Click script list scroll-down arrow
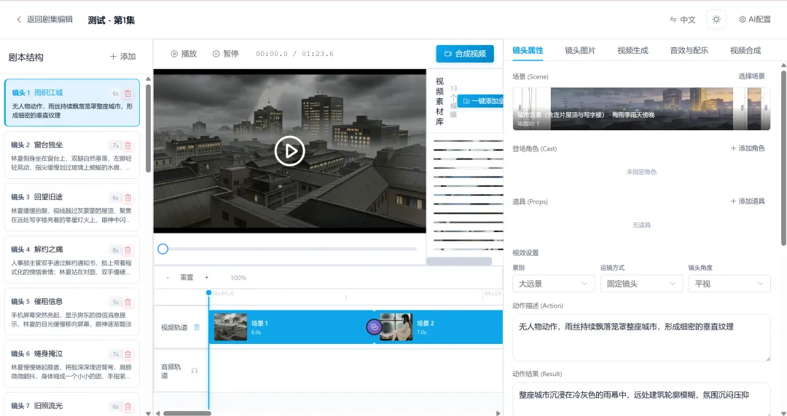This screenshot has width=787, height=416. click(148, 414)
